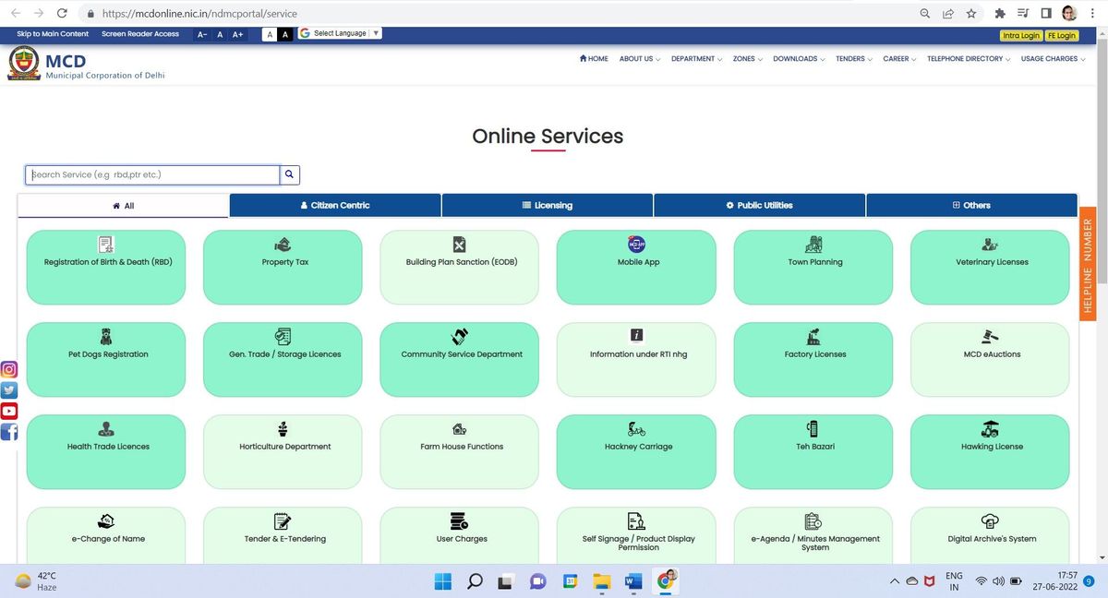Click inside the Search Service input field

pos(152,174)
